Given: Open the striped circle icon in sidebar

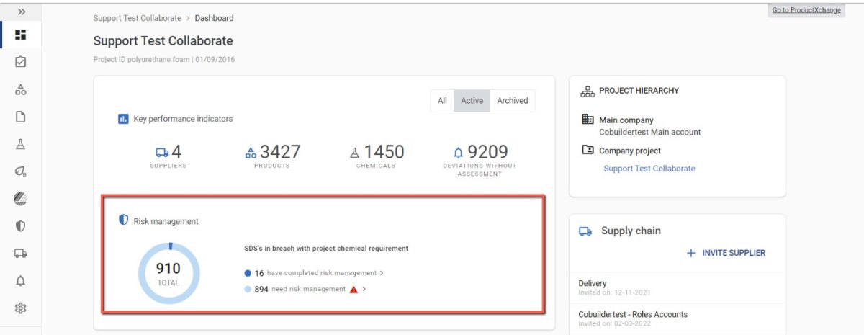Looking at the screenshot, I should [20, 199].
